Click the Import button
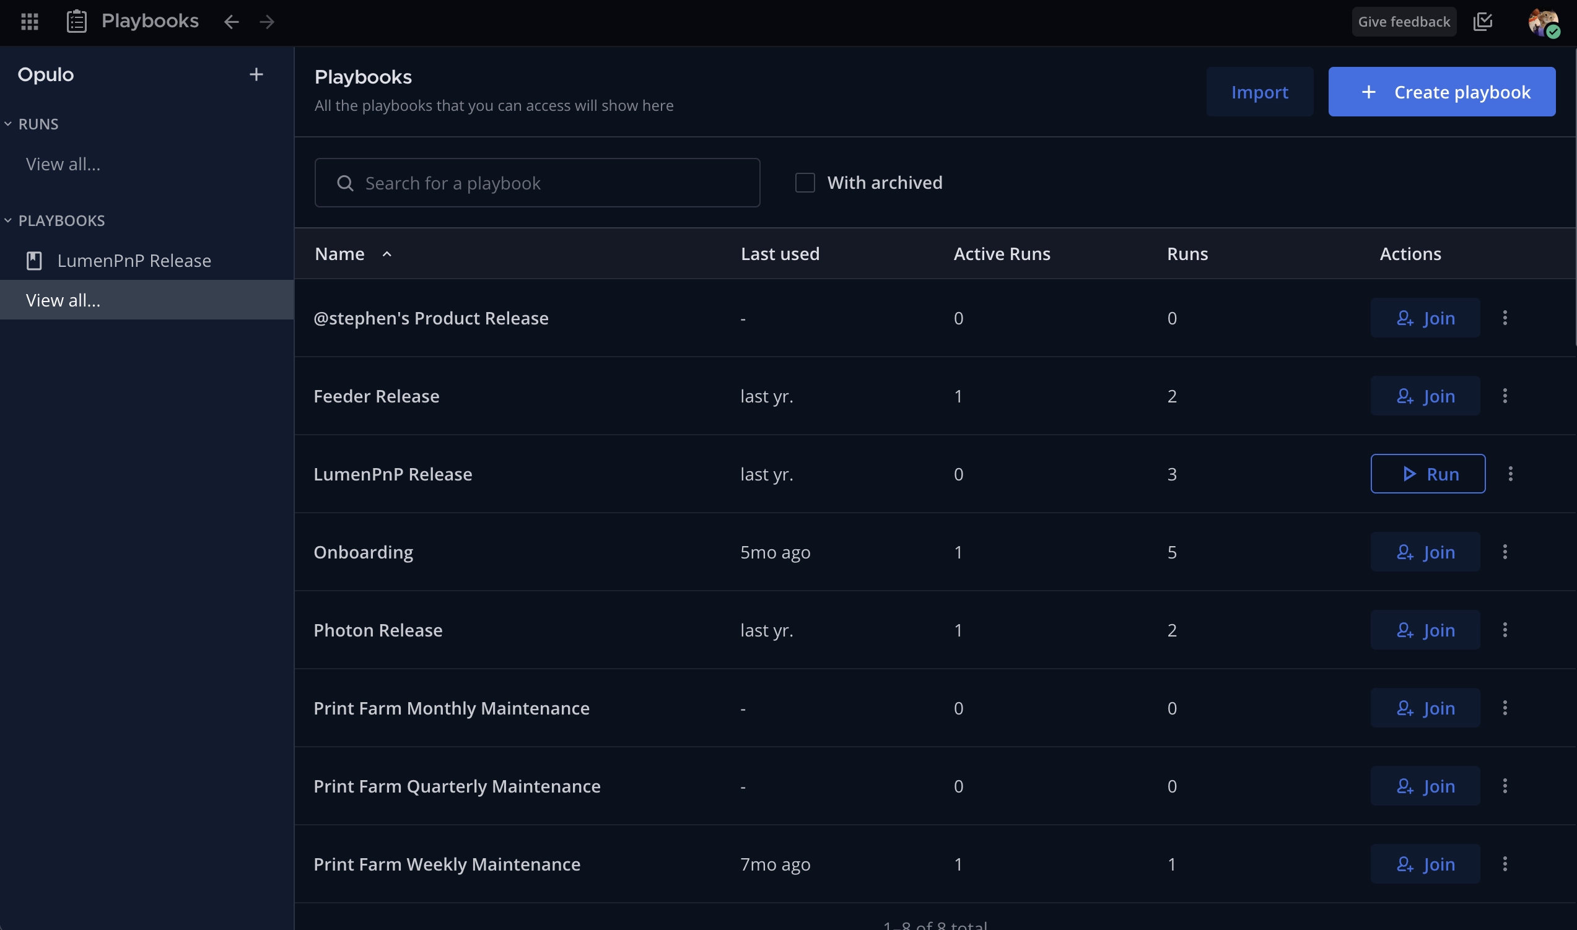1577x930 pixels. [1259, 92]
